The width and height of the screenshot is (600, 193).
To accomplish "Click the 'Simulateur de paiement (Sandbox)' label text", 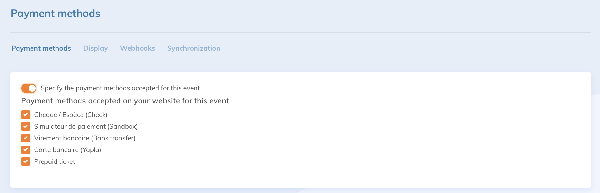I will [86, 126].
